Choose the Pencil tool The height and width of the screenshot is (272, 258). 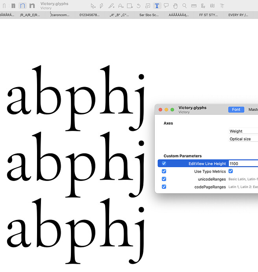(x=111, y=6)
